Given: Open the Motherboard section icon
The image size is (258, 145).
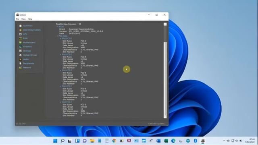Looking at the screenshot, I should [21, 43].
